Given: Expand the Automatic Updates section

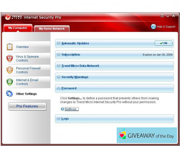Looking at the screenshot, I should [75, 43].
